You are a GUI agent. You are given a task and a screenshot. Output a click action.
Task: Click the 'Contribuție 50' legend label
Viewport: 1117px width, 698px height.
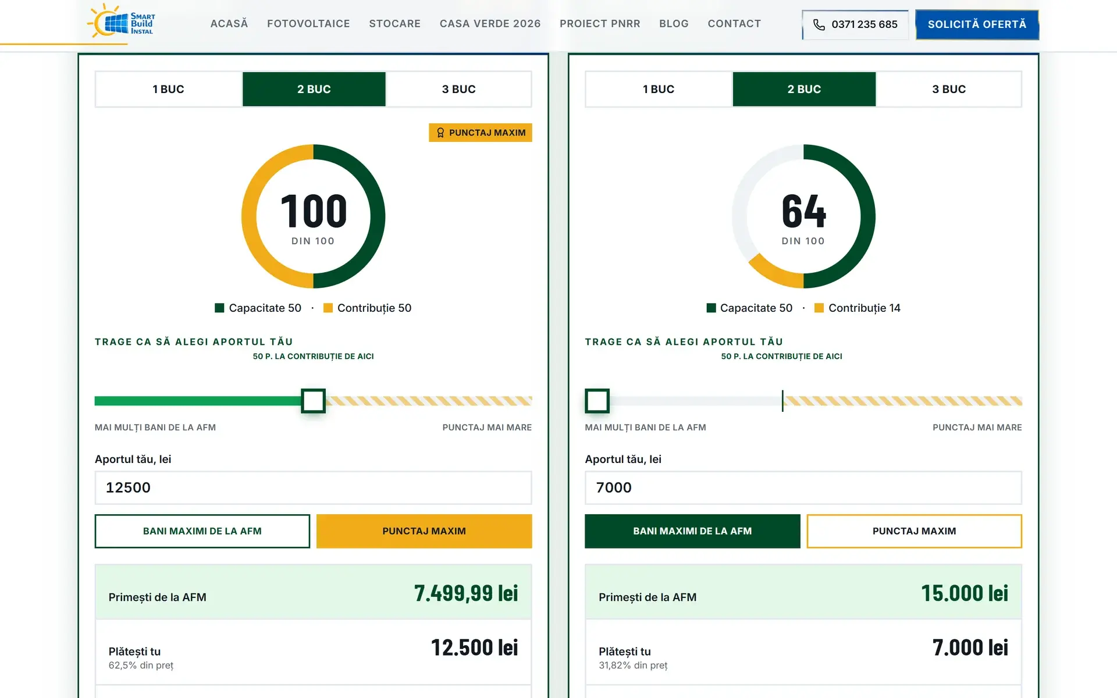pyautogui.click(x=374, y=308)
